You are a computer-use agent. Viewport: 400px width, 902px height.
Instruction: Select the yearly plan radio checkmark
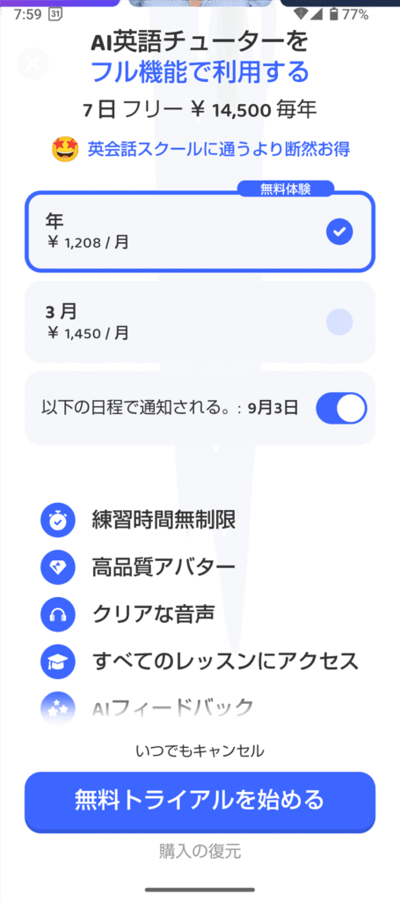[339, 232]
